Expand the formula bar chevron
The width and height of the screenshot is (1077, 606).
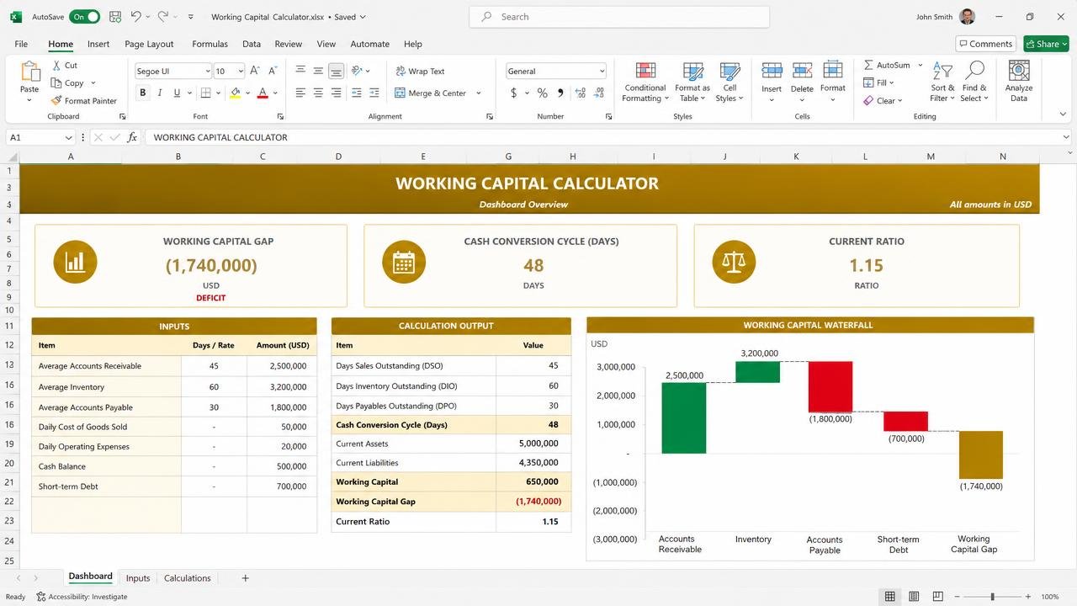tap(1066, 137)
